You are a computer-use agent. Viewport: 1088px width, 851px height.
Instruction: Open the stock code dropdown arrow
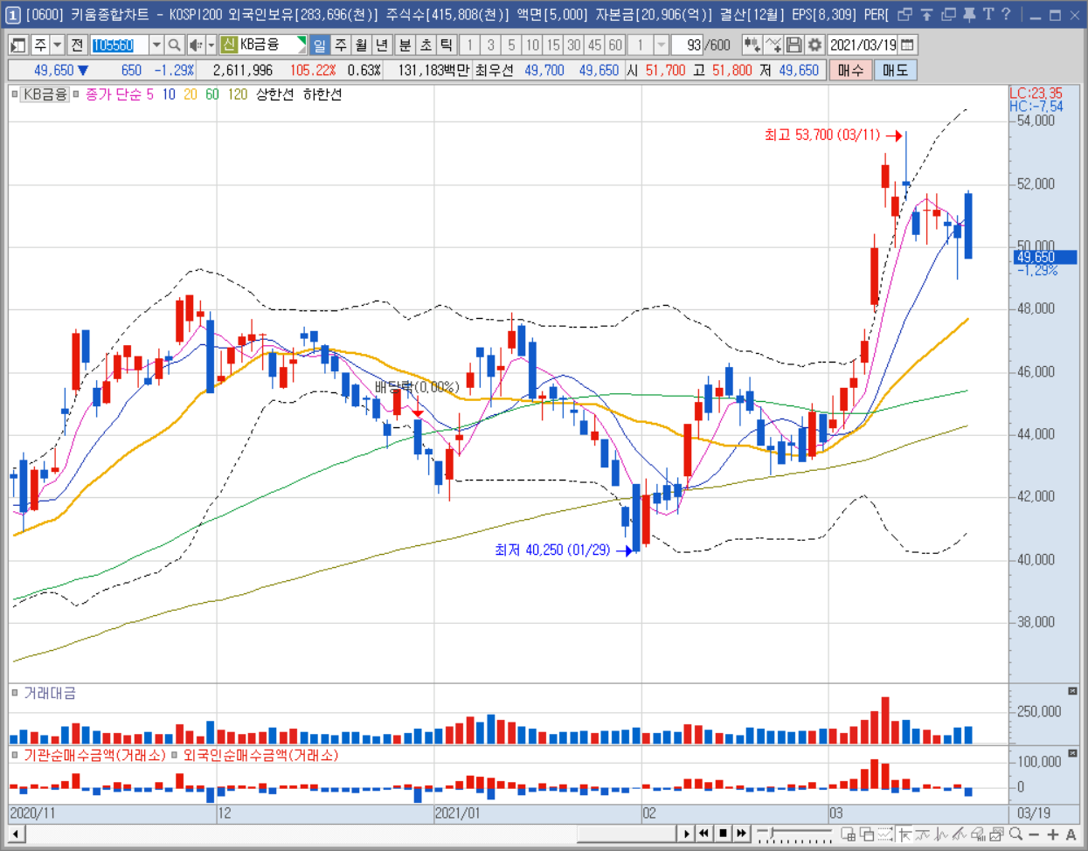coord(156,45)
